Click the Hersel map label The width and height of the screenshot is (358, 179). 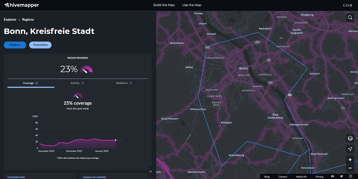[x=211, y=34]
